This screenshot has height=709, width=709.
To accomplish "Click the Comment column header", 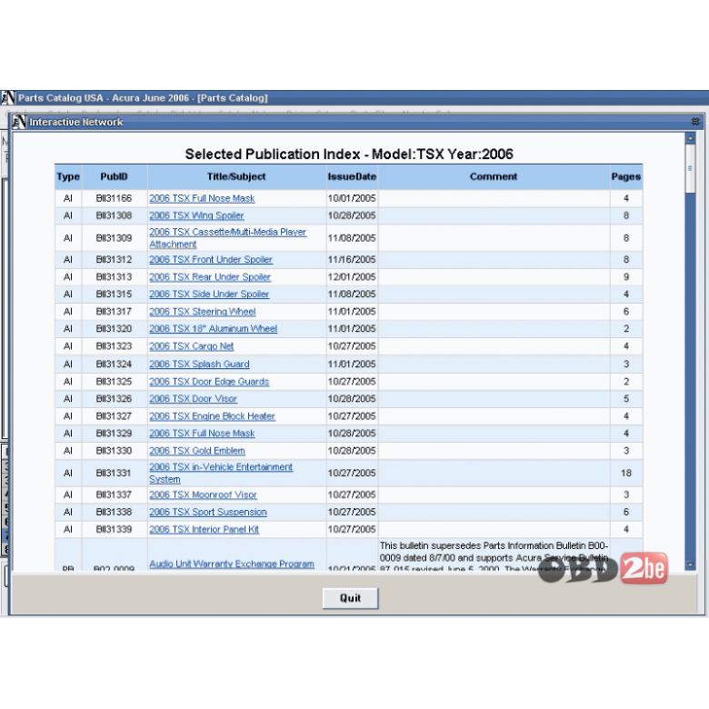I will (494, 177).
